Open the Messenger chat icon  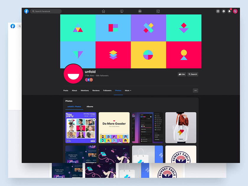pos(224,11)
